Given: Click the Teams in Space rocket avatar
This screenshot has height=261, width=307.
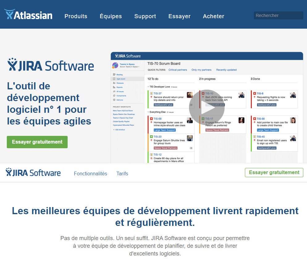Looking at the screenshot, I should [x=115, y=65].
